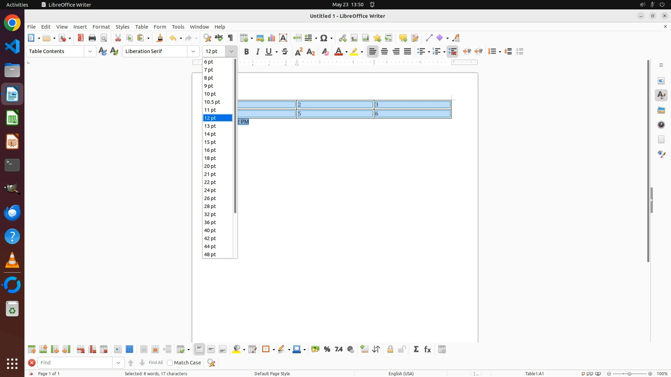Open the Navigator from the sidebar

661,125
